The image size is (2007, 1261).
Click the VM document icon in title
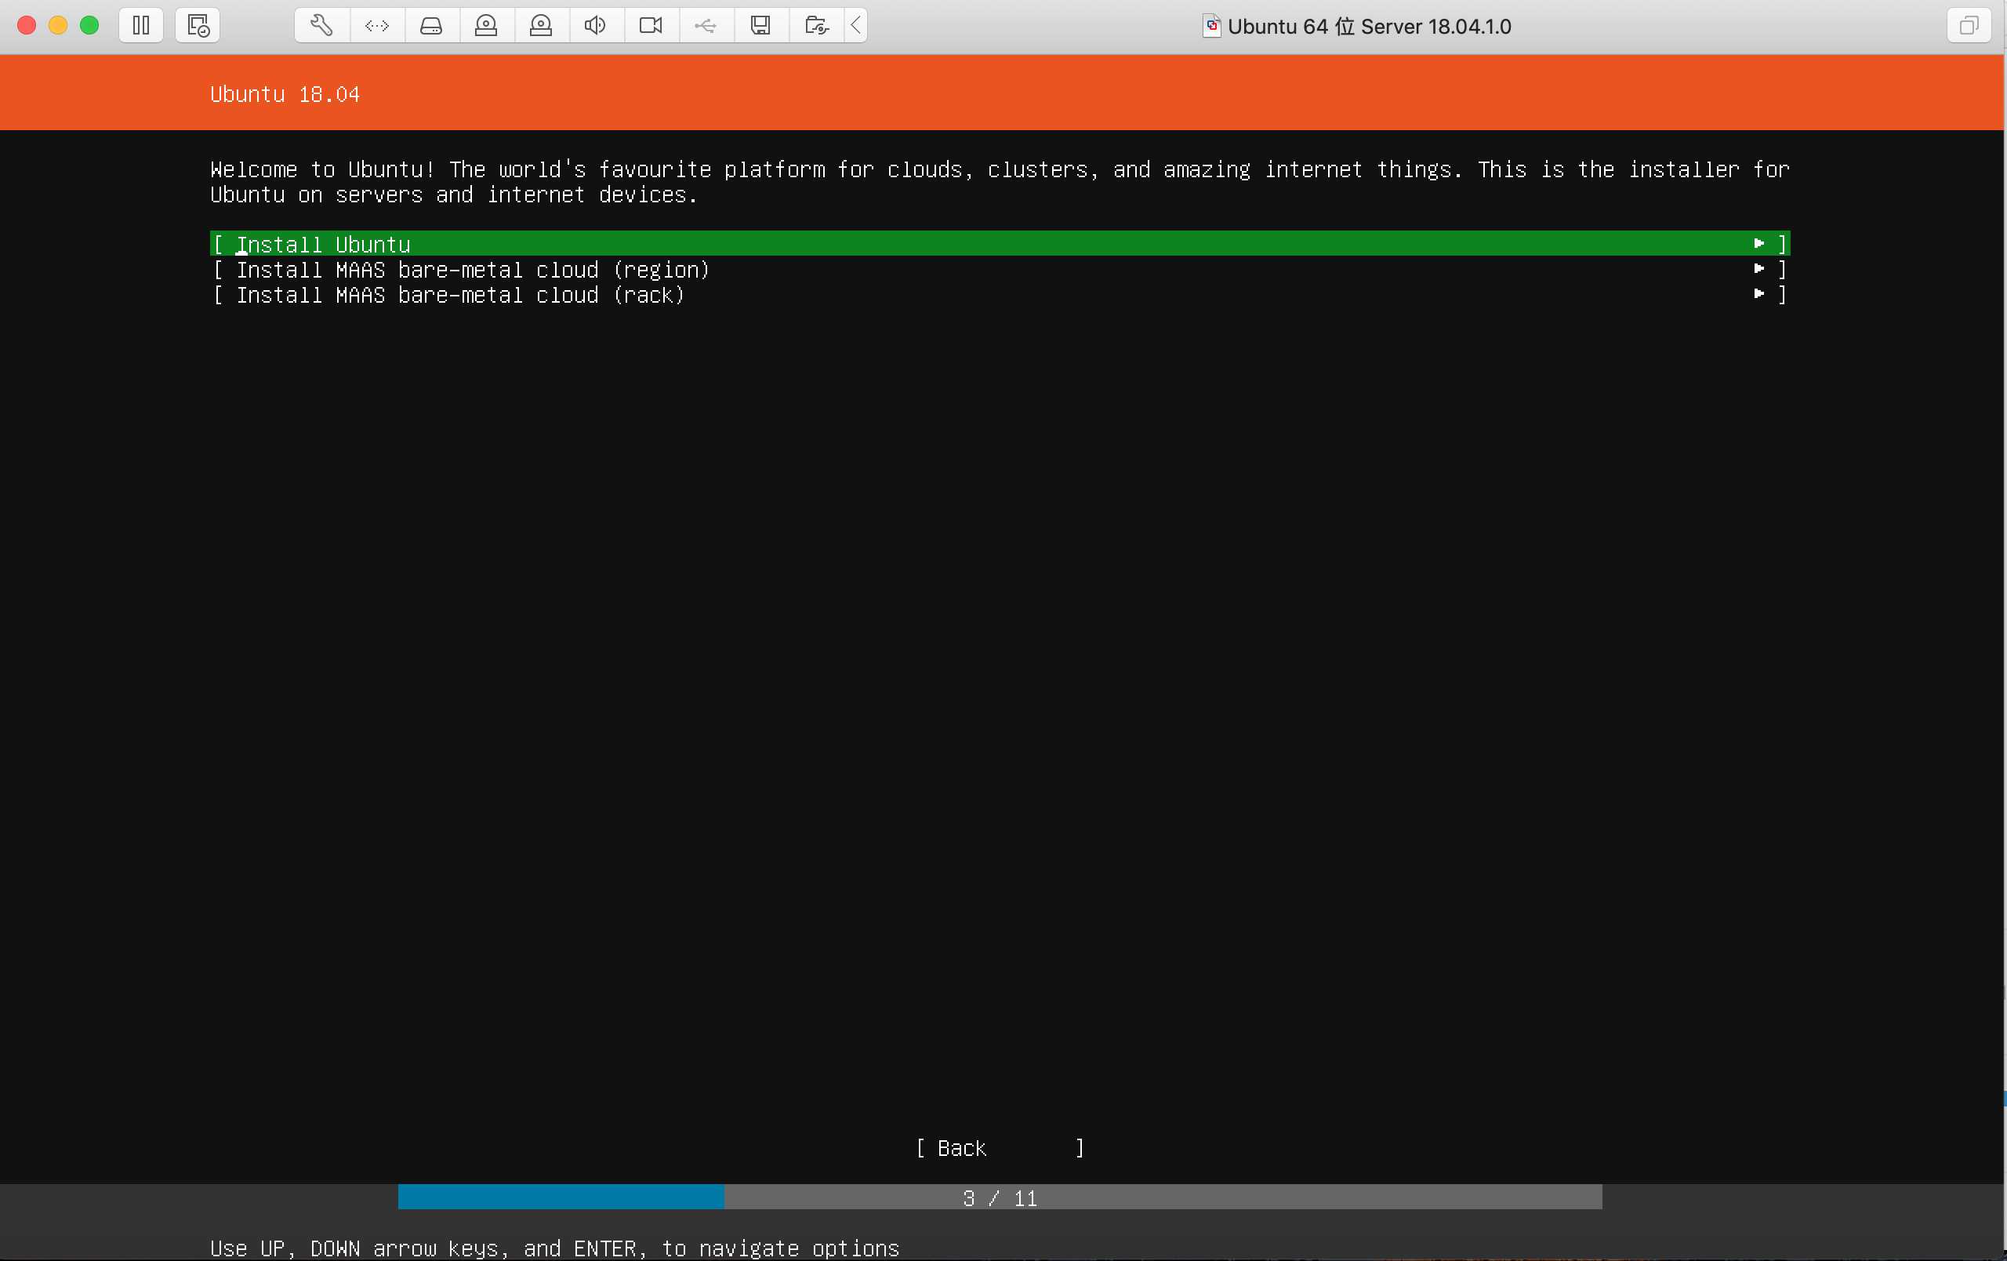(x=1211, y=26)
